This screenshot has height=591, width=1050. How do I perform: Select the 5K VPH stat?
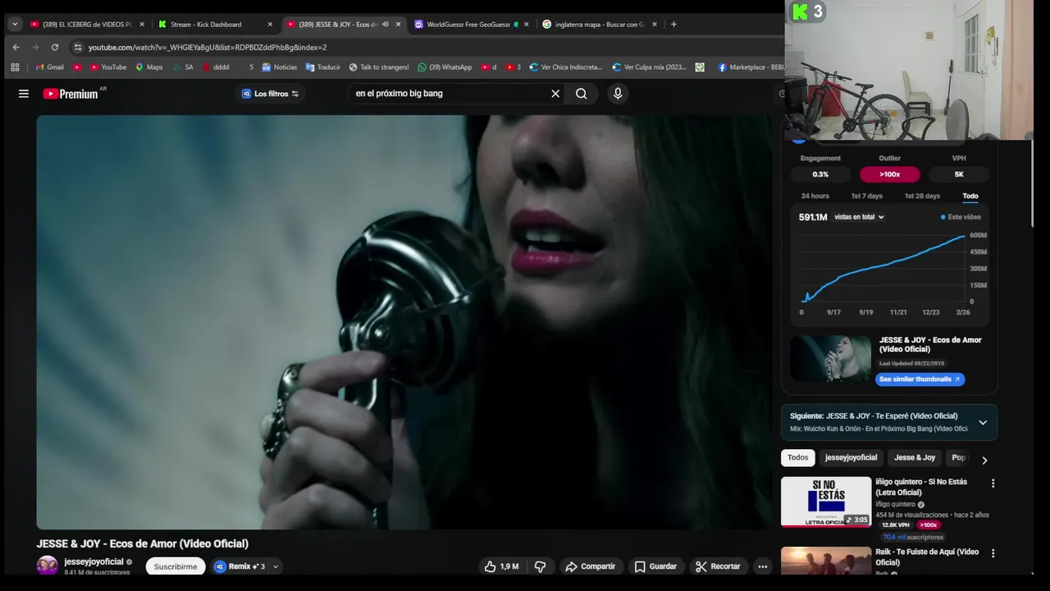click(x=958, y=174)
